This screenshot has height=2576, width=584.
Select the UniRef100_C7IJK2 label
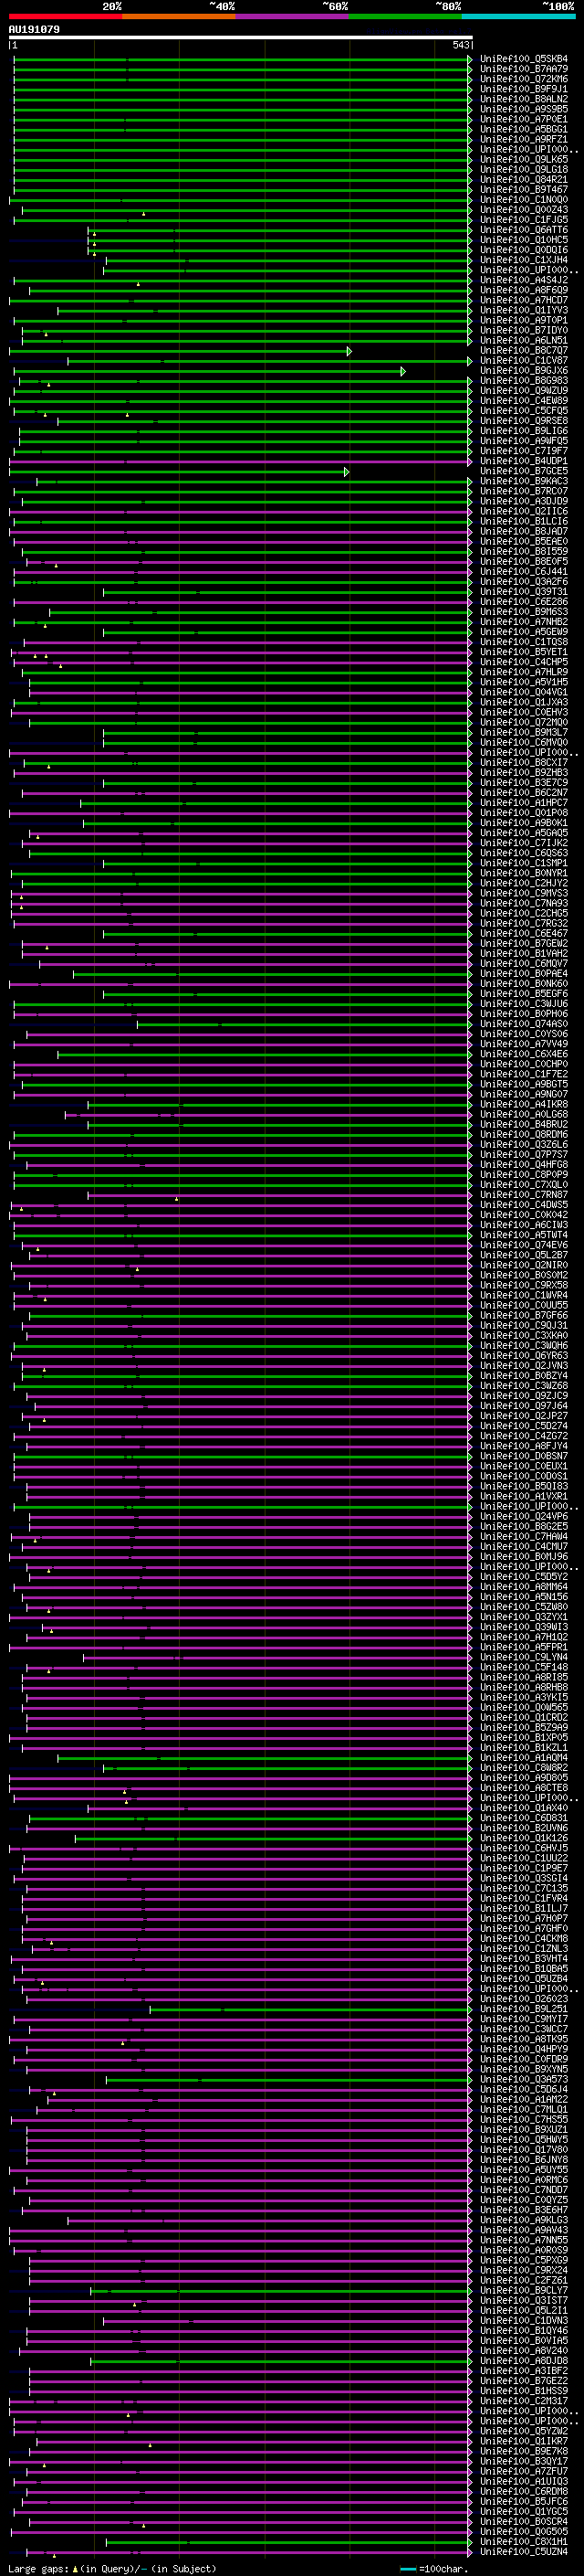tap(523, 843)
